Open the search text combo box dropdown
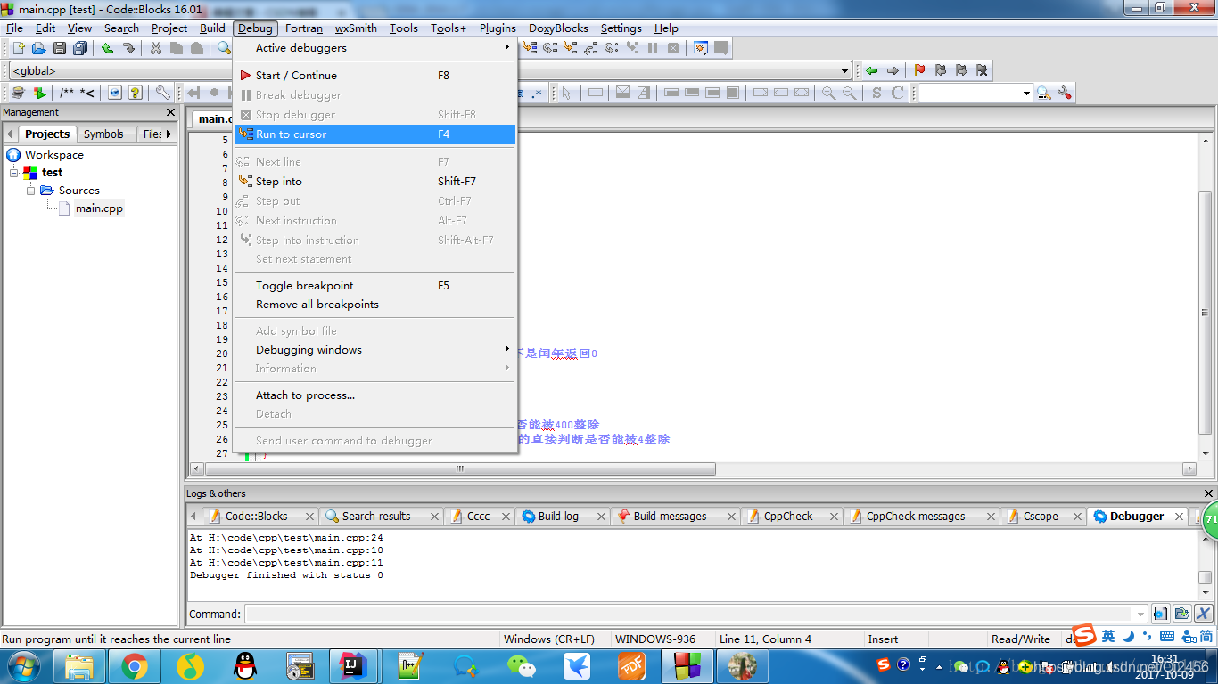This screenshot has width=1218, height=684. click(x=1026, y=93)
